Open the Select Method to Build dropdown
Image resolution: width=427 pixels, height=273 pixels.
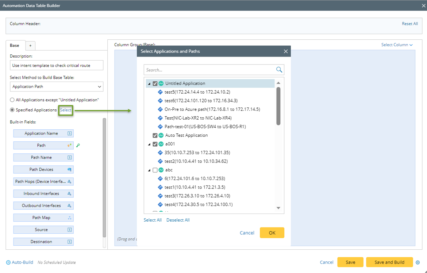tap(57, 87)
